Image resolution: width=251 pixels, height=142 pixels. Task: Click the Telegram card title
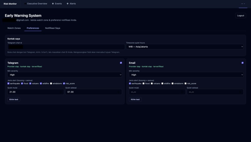(x=13, y=63)
